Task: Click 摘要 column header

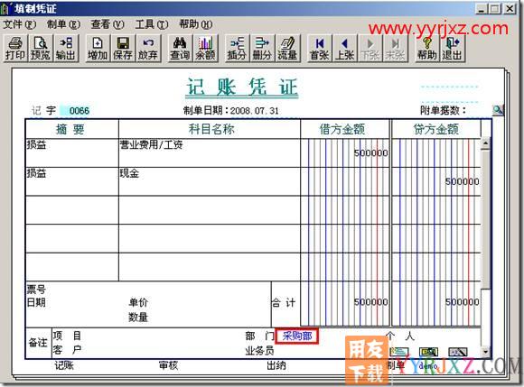Action: 72,129
